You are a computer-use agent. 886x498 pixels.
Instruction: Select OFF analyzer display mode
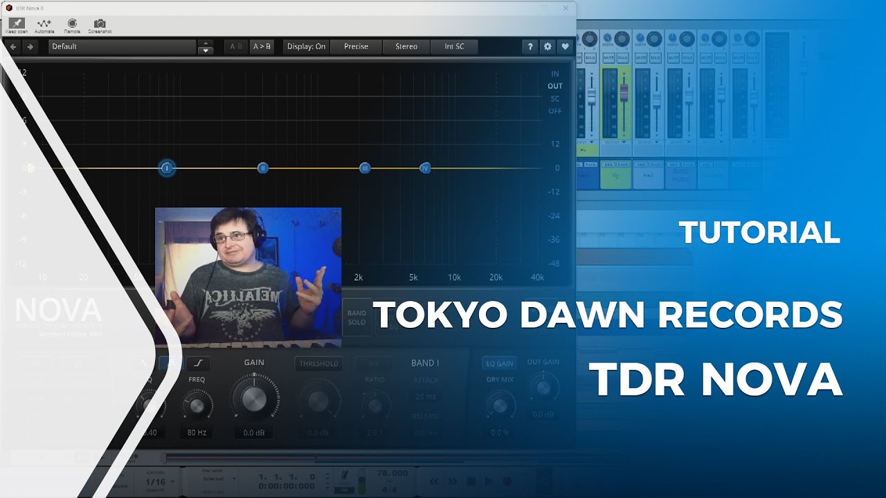coord(555,111)
